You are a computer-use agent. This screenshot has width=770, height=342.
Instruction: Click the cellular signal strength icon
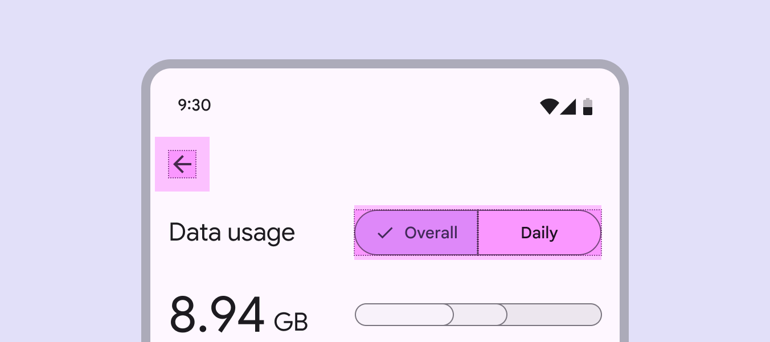coord(569,107)
